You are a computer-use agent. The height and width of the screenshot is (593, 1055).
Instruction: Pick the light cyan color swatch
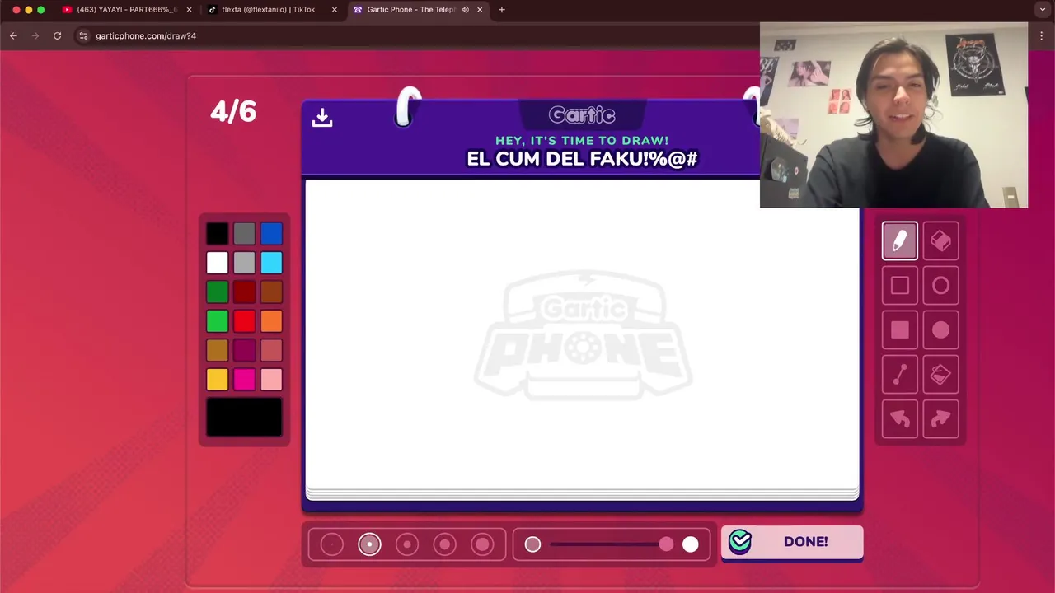(x=271, y=263)
